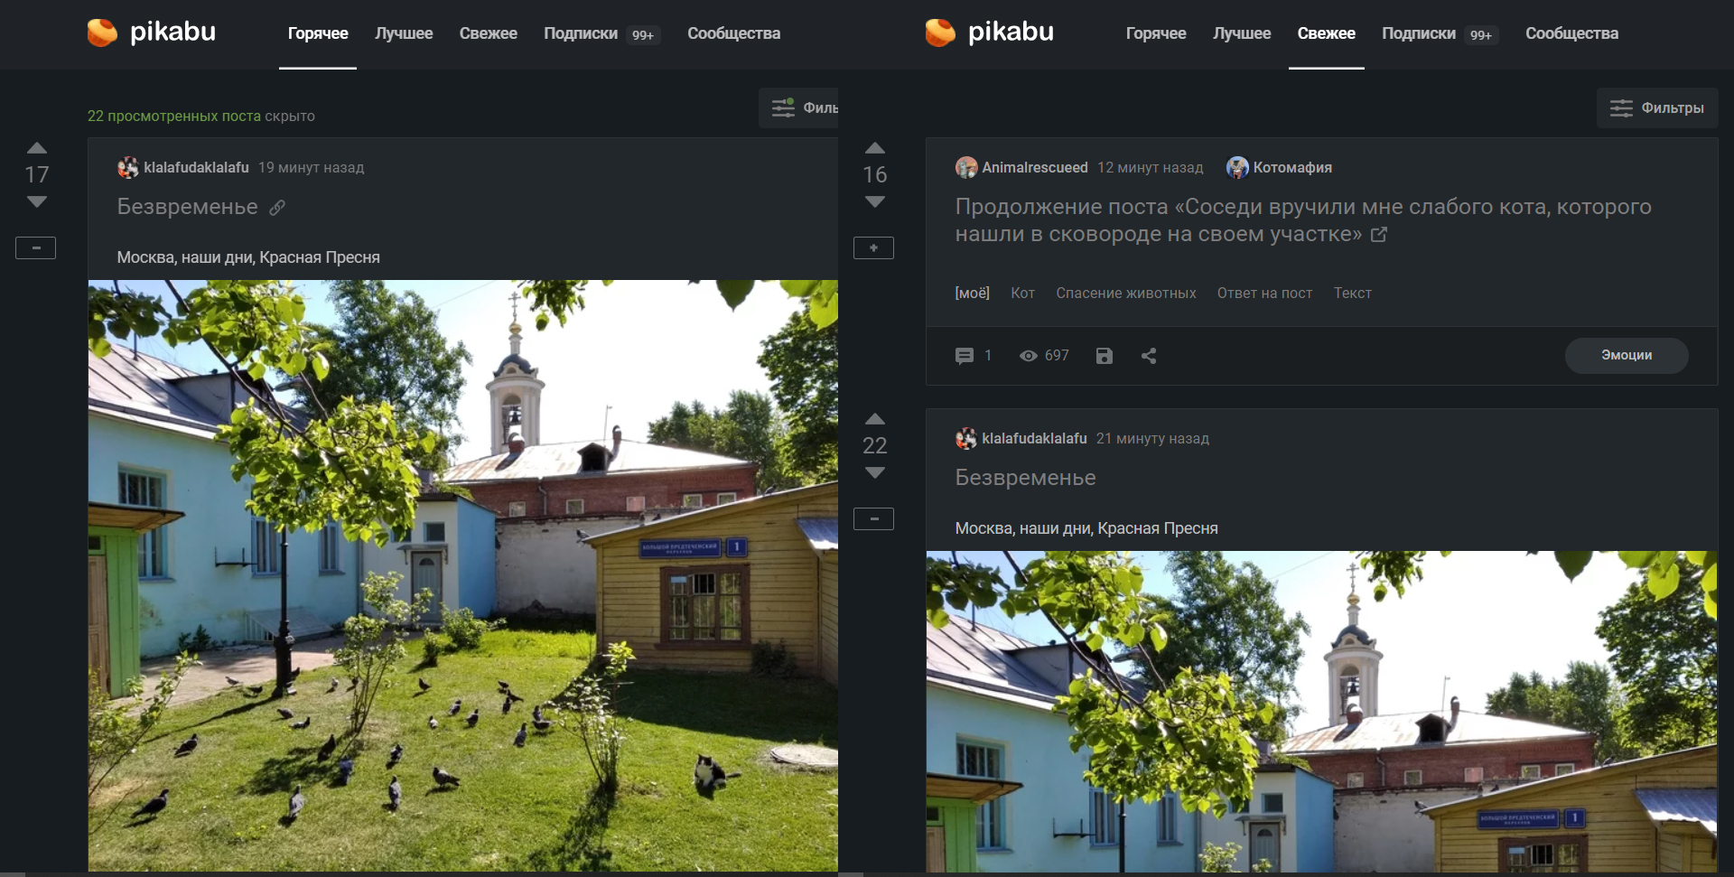Viewport: 1734px width, 877px height.
Task: Open the post titled Продолжение поста «Соседи вручили…»
Action: 1303,220
